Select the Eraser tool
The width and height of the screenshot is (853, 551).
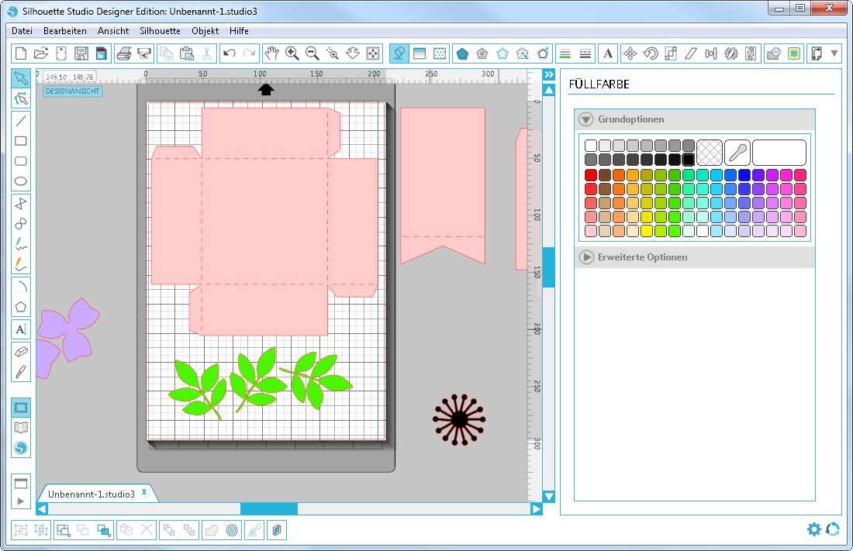[x=21, y=350]
